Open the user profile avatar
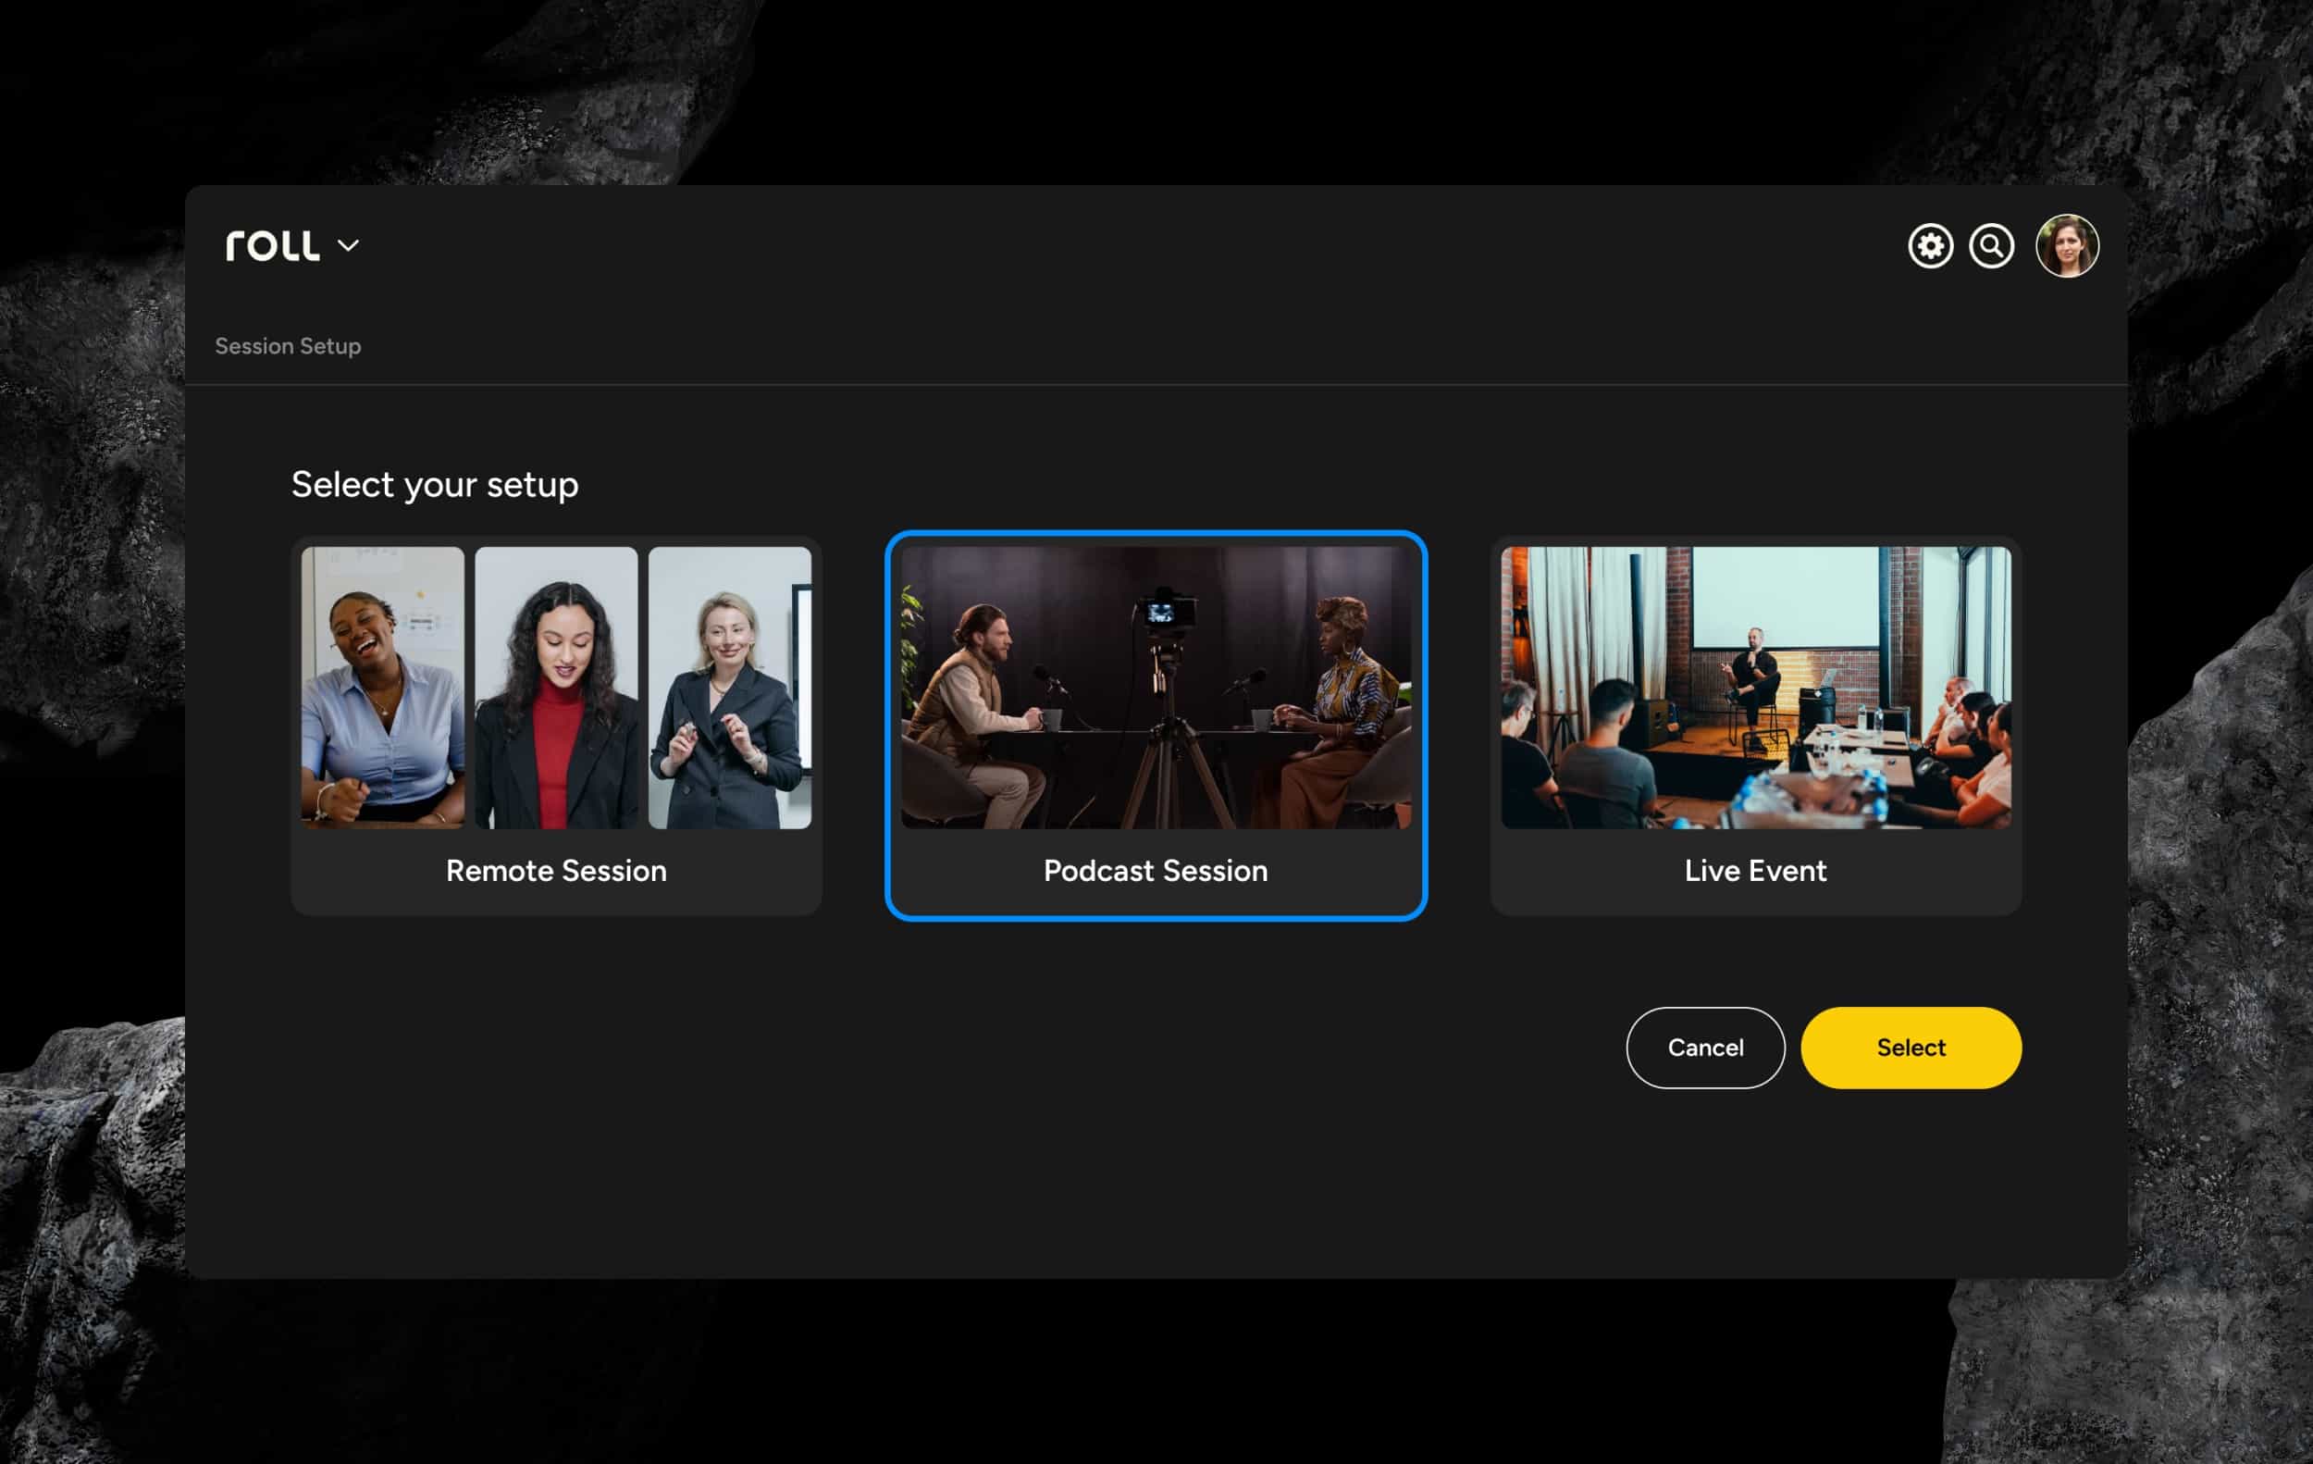The image size is (2313, 1464). coord(2067,246)
